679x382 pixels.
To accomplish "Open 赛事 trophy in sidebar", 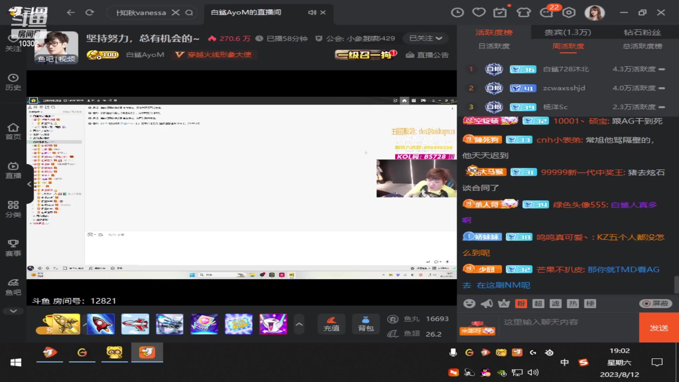I will click(13, 248).
